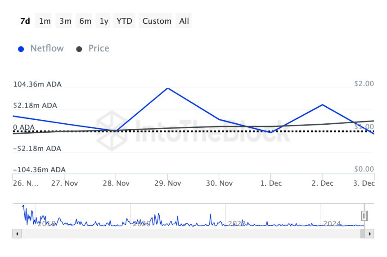This screenshot has height=257, width=387.
Task: Select the 6m time range
Action: click(85, 21)
